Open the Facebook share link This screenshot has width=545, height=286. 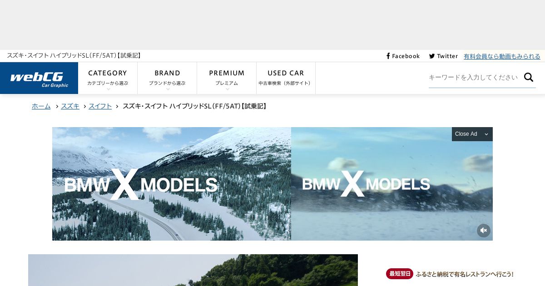click(x=403, y=56)
